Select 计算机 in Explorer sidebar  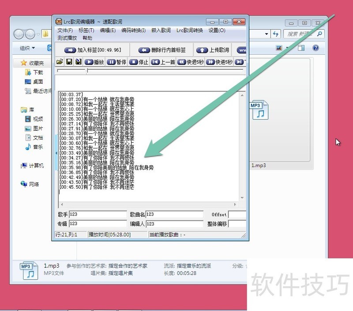[32, 166]
